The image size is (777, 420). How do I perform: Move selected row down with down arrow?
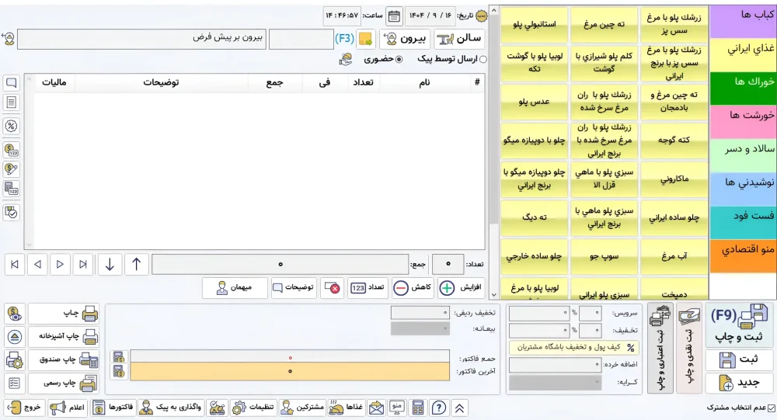(x=110, y=265)
